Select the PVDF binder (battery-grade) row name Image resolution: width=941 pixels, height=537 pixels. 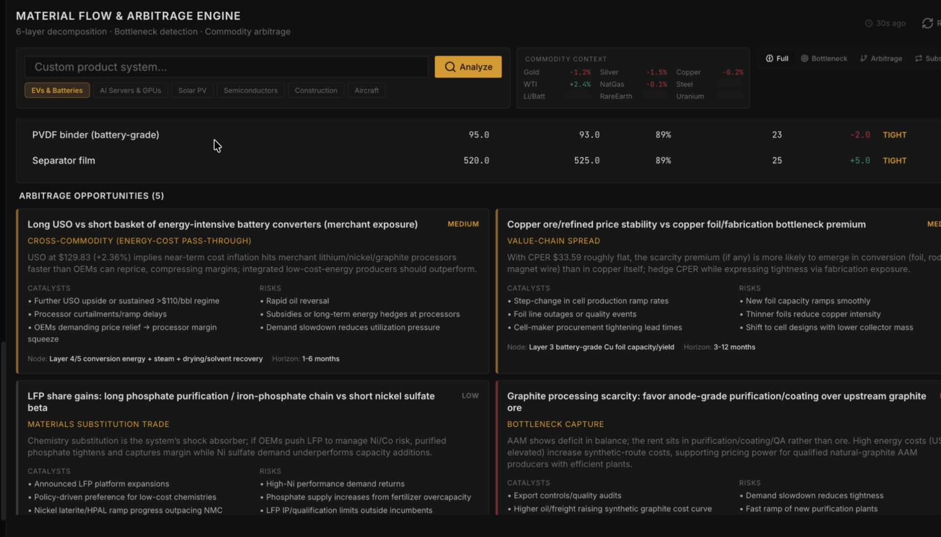(x=96, y=134)
